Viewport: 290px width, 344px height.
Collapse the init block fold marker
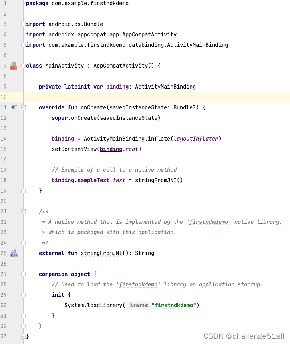tap(23, 295)
